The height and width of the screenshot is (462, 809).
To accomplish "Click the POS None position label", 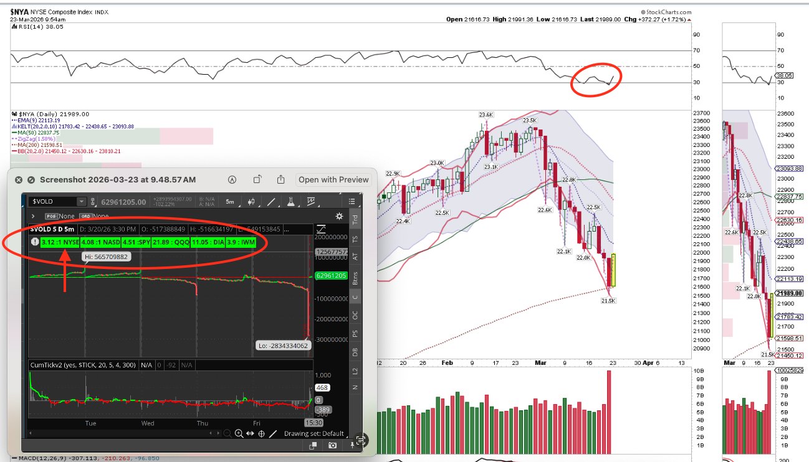I will coord(60,216).
